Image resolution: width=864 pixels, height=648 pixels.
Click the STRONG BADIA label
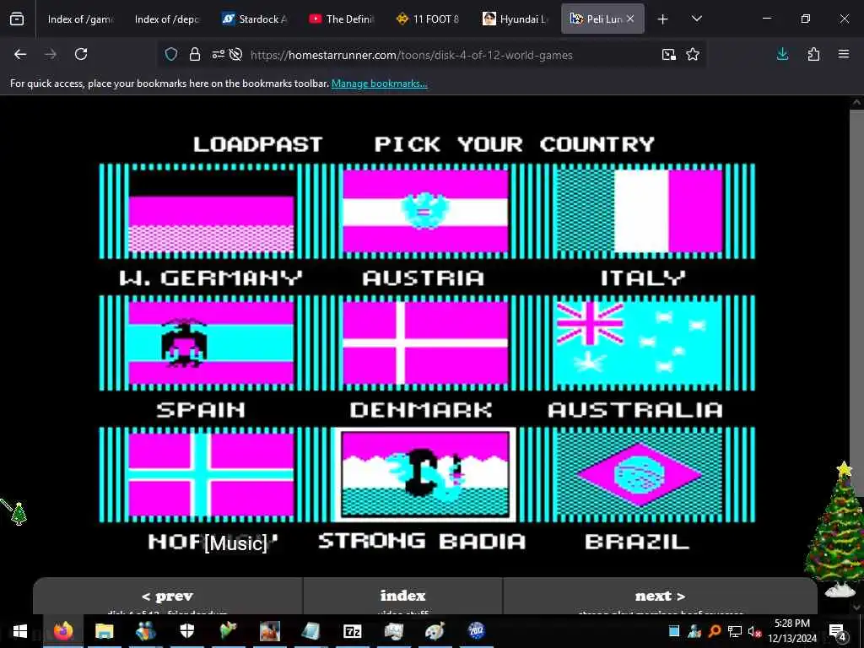422,541
